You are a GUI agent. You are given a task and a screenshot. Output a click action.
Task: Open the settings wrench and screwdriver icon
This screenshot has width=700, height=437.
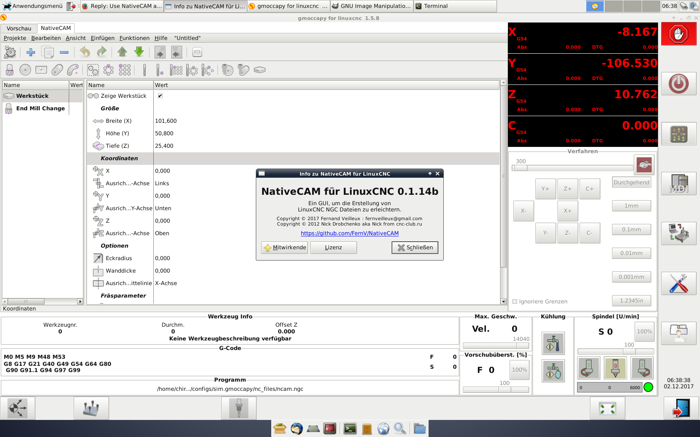click(x=679, y=283)
